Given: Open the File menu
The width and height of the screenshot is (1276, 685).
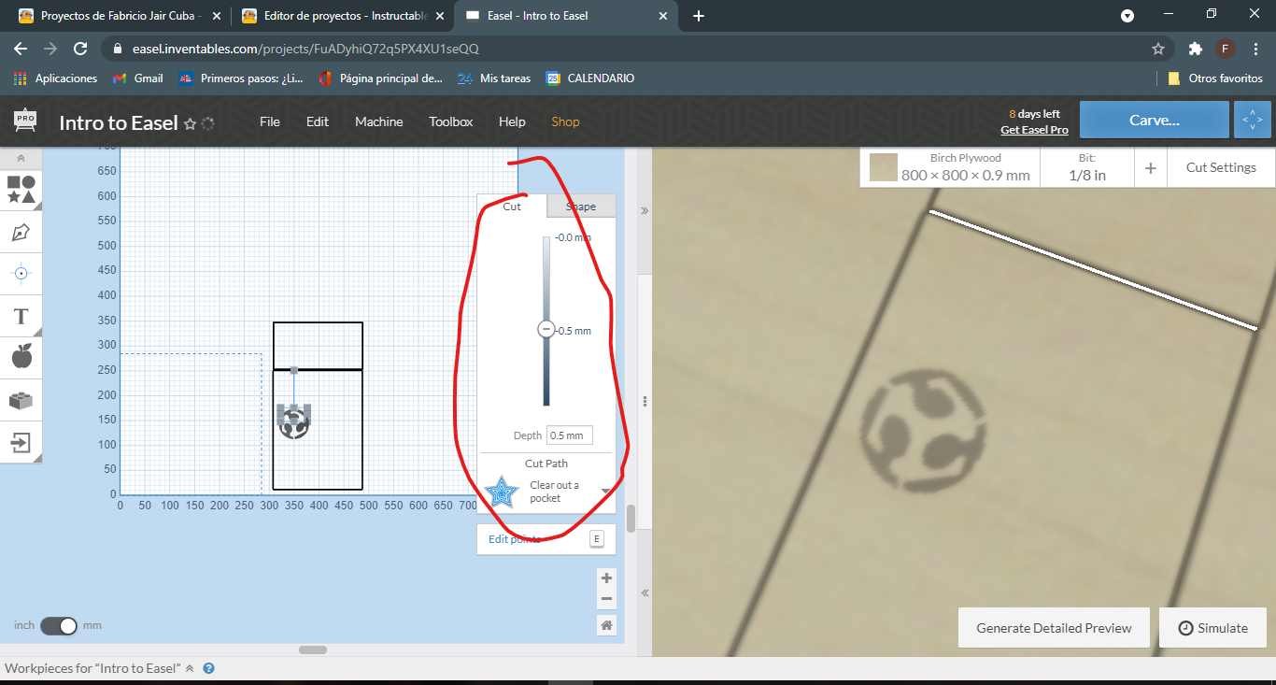Looking at the screenshot, I should click(270, 121).
